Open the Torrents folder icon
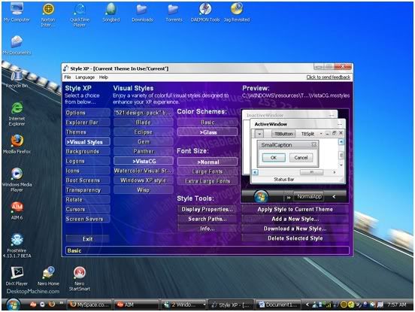Screen dimensions: 415x312 pos(174,13)
